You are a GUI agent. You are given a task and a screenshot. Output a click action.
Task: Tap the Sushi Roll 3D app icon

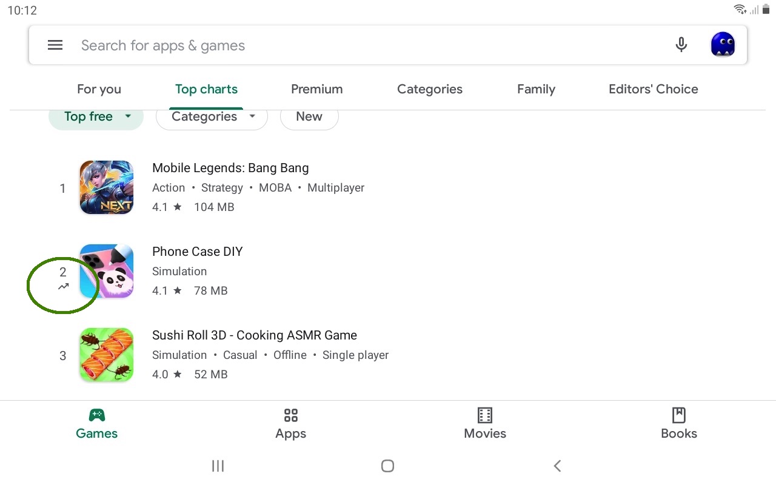pyautogui.click(x=107, y=355)
